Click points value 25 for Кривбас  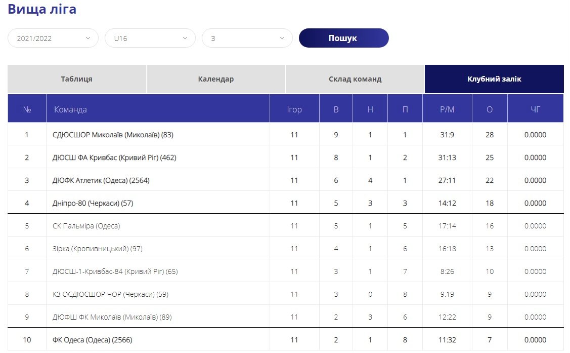[x=490, y=158]
